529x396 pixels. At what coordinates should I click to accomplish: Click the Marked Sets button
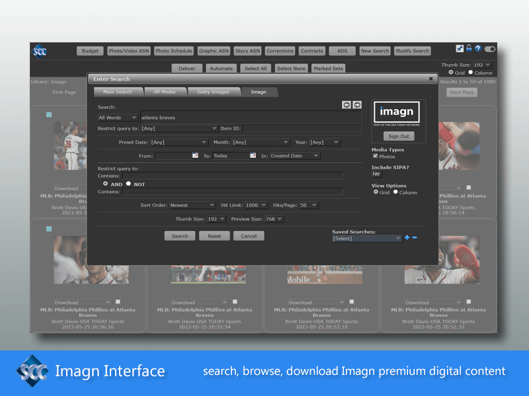tap(328, 69)
